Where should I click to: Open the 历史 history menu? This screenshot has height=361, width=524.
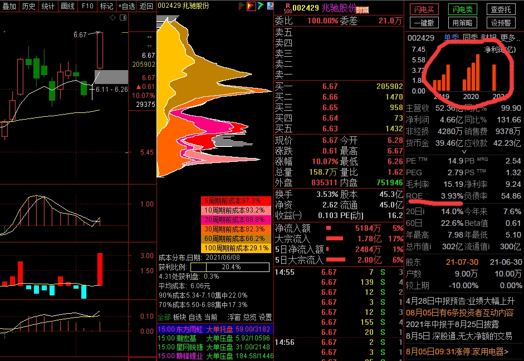pos(28,6)
